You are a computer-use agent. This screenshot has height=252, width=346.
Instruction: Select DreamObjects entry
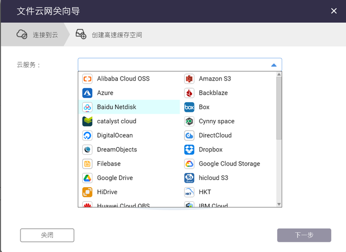pyautogui.click(x=129, y=149)
